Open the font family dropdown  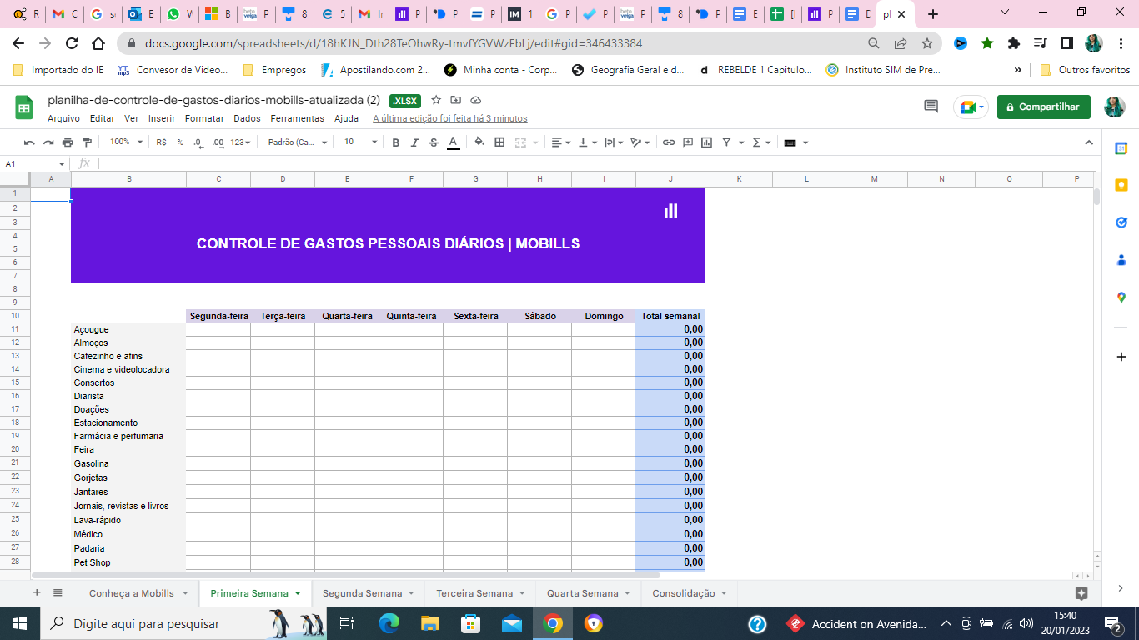(x=298, y=142)
